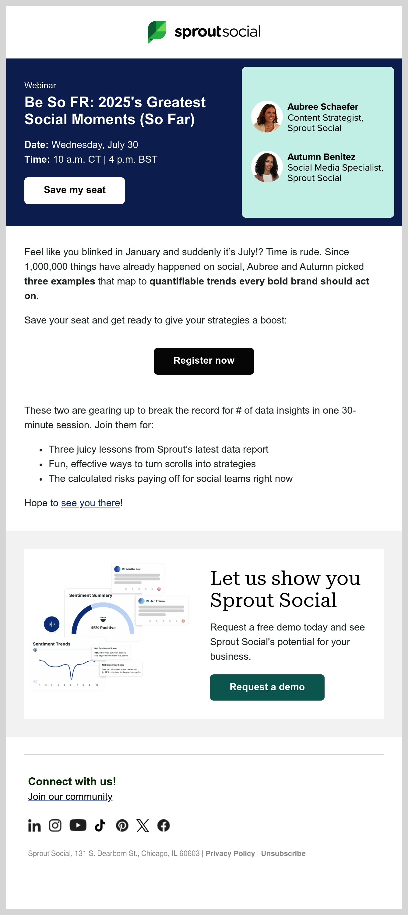Click the Sentiment Summary dashboard image
This screenshot has width=408, height=915.
tap(108, 627)
